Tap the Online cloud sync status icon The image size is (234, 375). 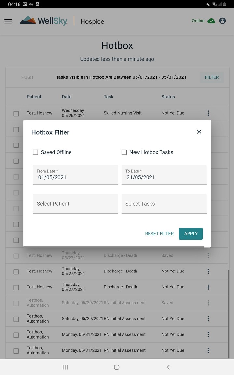pyautogui.click(x=211, y=21)
